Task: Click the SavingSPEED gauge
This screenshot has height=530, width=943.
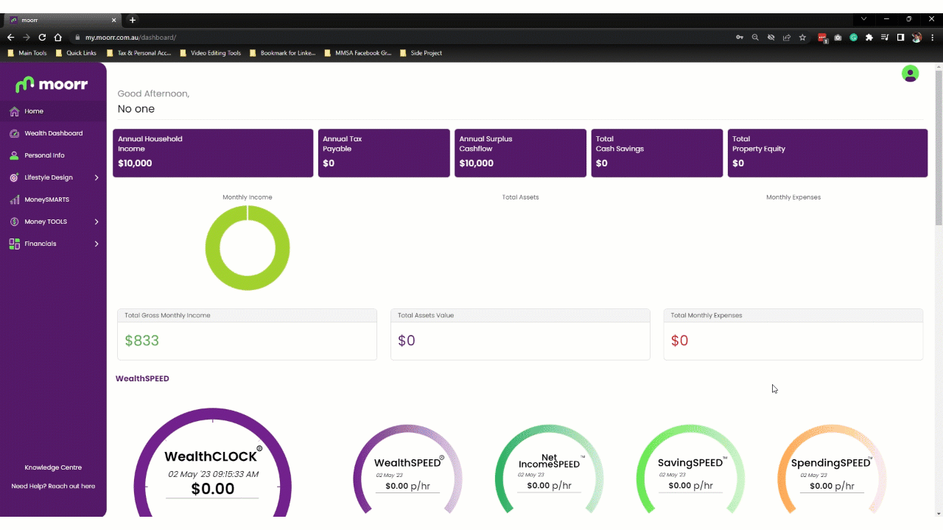Action: (x=690, y=470)
